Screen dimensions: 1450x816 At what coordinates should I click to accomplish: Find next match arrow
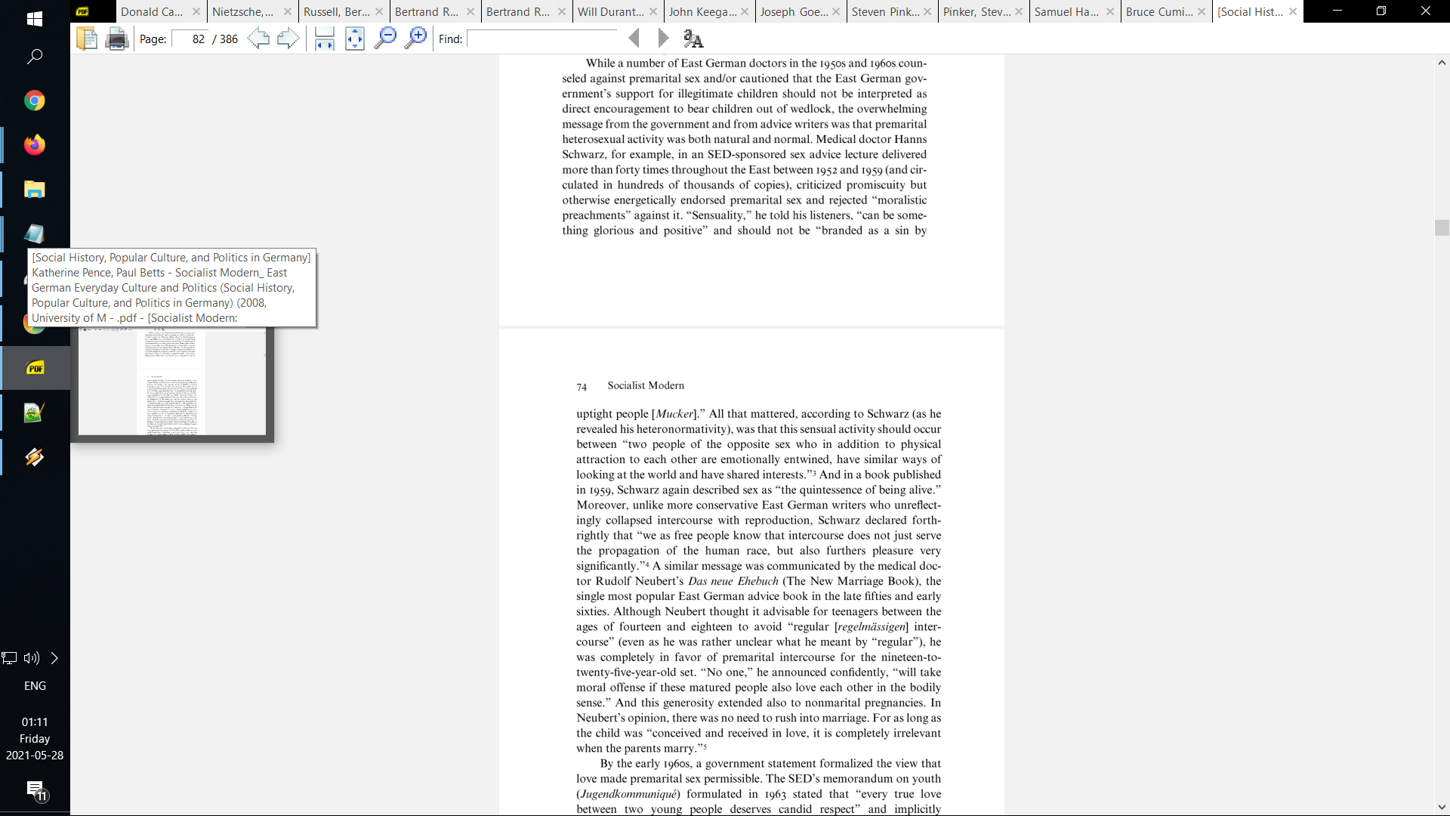tap(663, 39)
